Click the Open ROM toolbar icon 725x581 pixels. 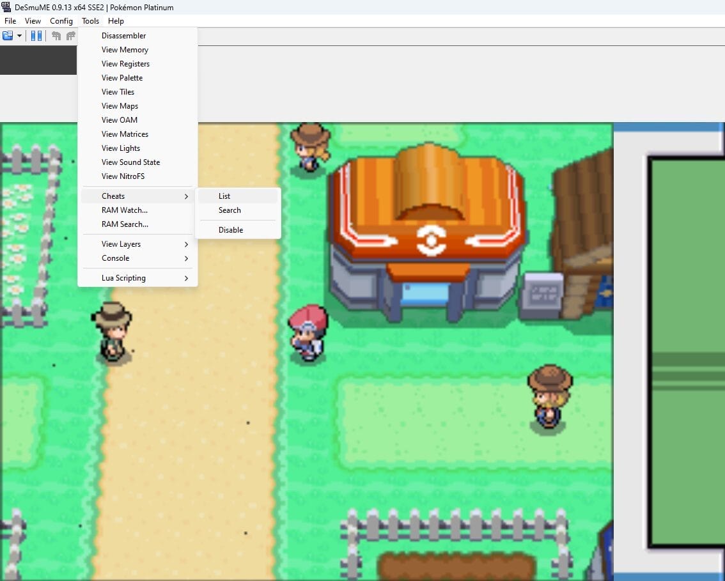coord(8,36)
